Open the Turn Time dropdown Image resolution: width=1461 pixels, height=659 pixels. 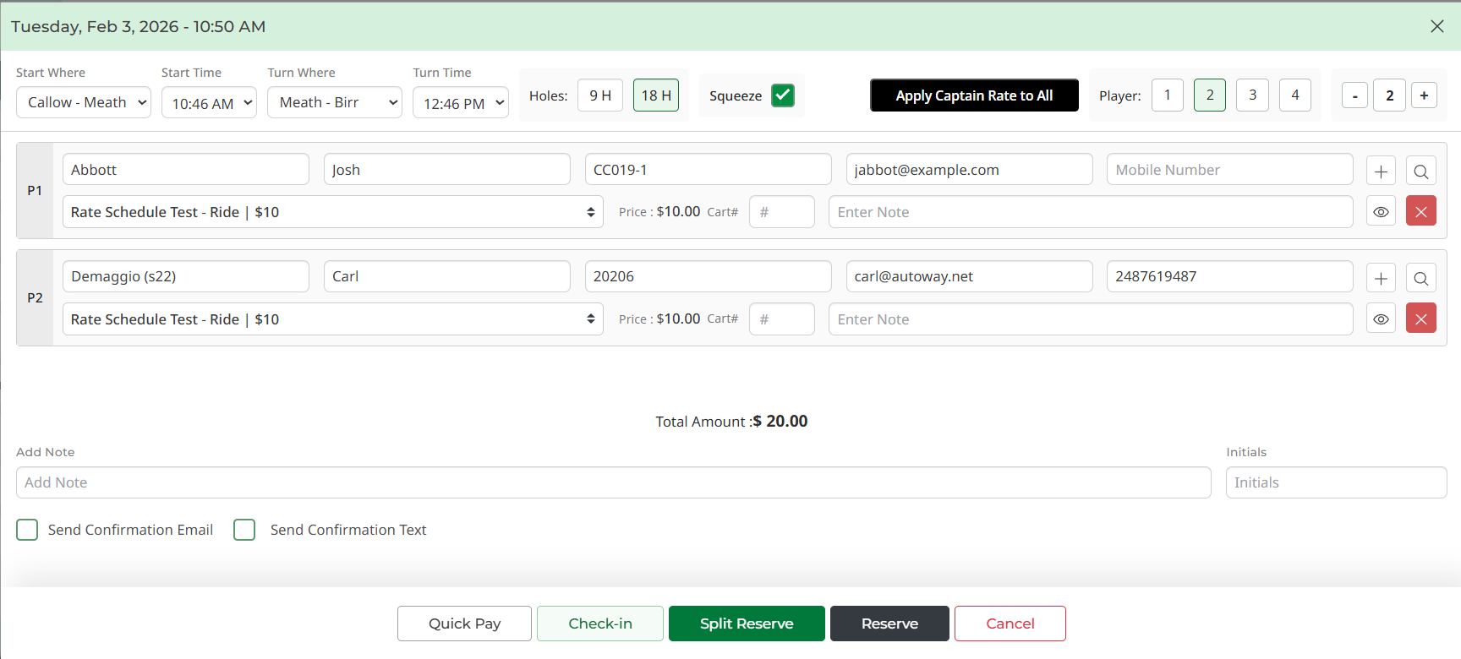click(460, 103)
